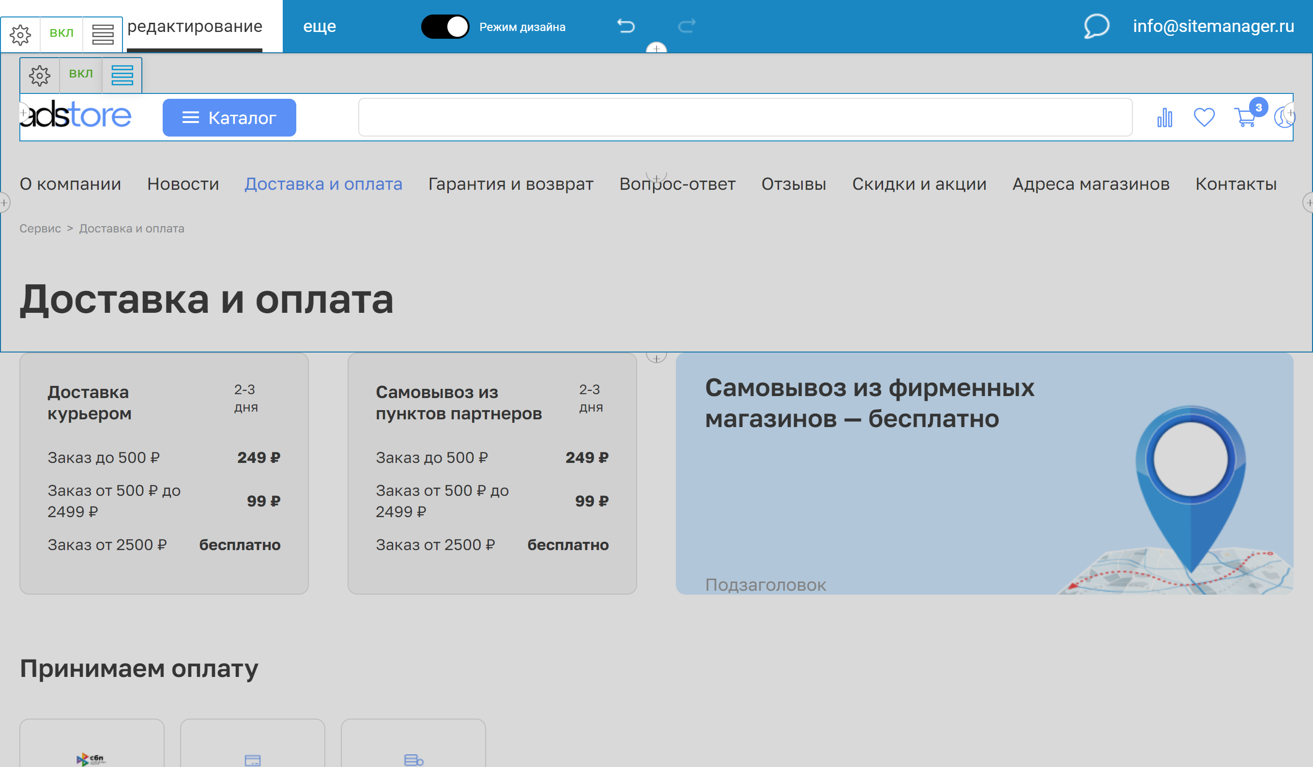Toggle ВКЛ on the header block
Screen dimensions: 1313x767
81,75
